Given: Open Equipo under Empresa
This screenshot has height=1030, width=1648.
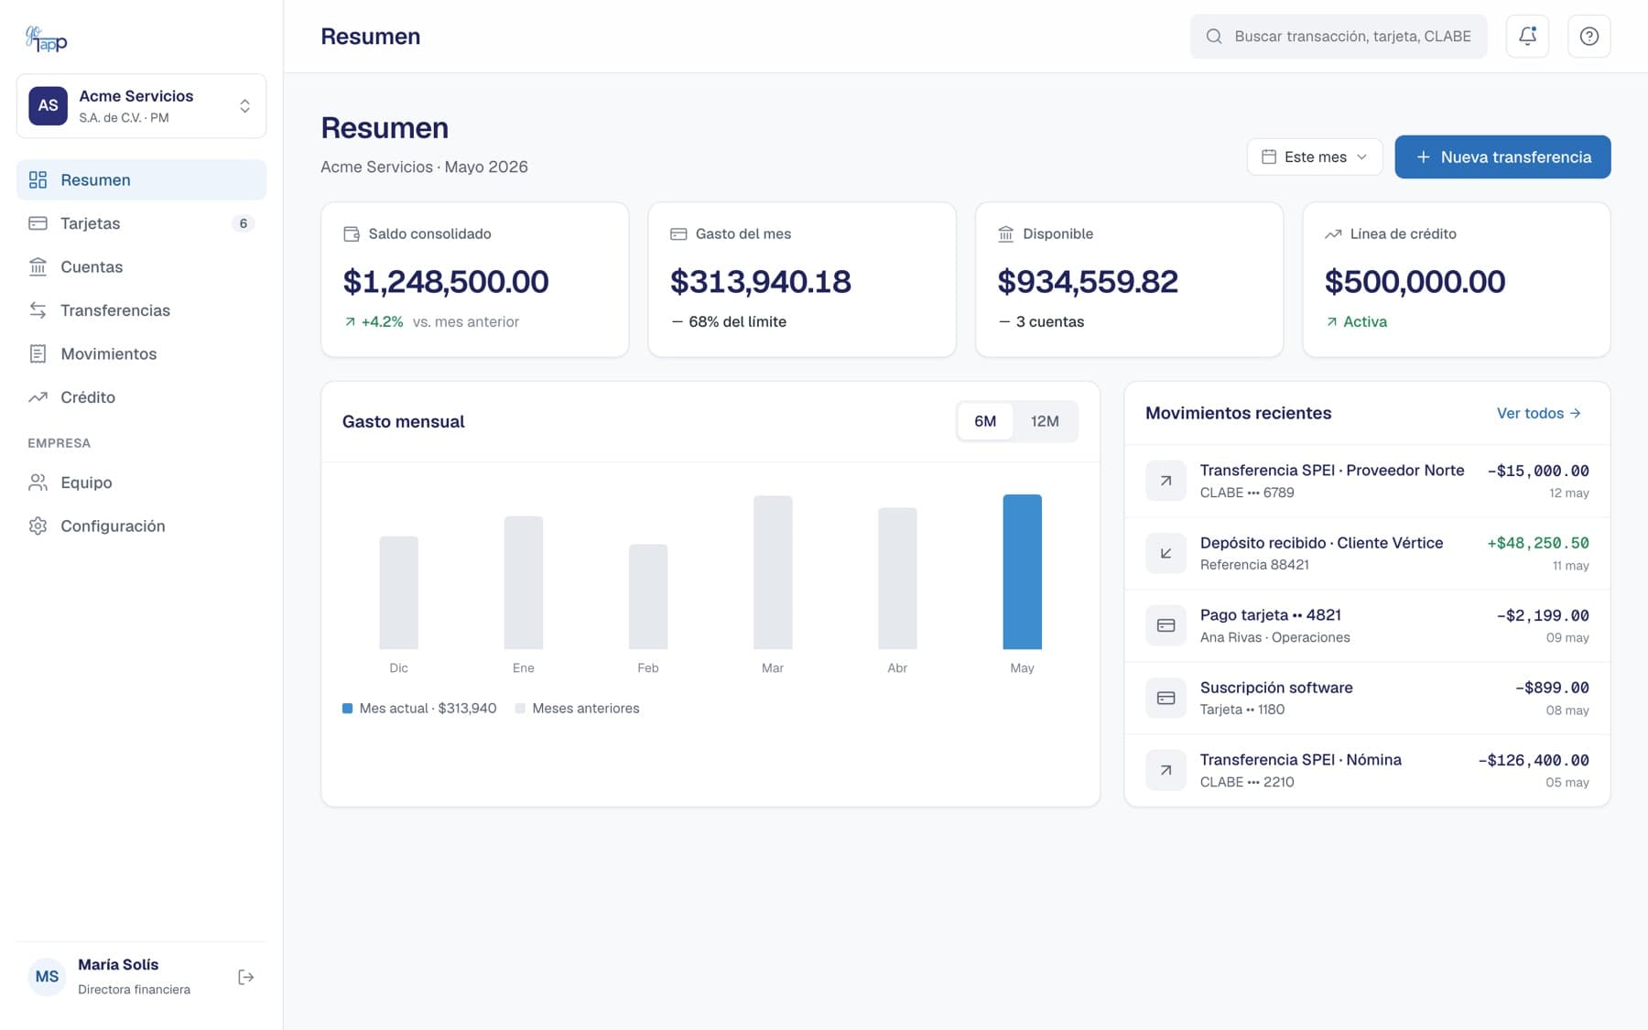Looking at the screenshot, I should coord(141,482).
